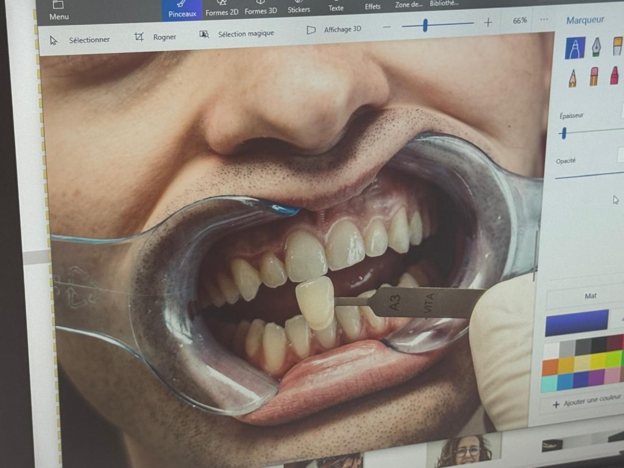Image resolution: width=624 pixels, height=468 pixels.
Task: Select the calligraphy pen brush
Action: 596,46
